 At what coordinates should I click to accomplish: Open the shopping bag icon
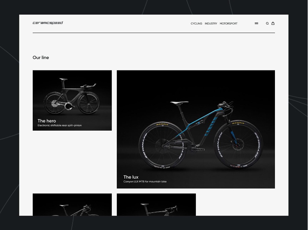tap(273, 23)
